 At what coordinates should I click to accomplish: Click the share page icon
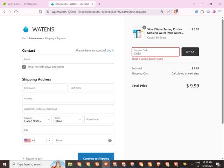coord(168,12)
